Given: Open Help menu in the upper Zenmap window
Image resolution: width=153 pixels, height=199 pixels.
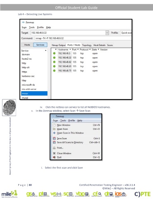Looking at the screenshot, I should coord(48,27).
